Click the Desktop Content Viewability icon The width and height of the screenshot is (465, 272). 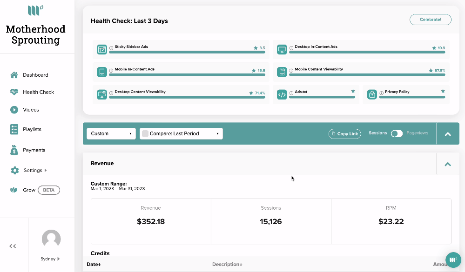coord(102,94)
